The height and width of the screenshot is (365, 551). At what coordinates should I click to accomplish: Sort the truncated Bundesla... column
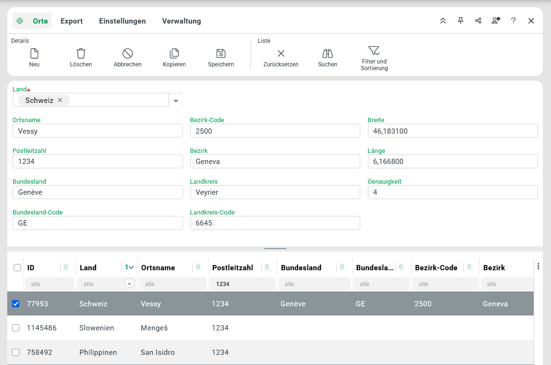(x=401, y=267)
